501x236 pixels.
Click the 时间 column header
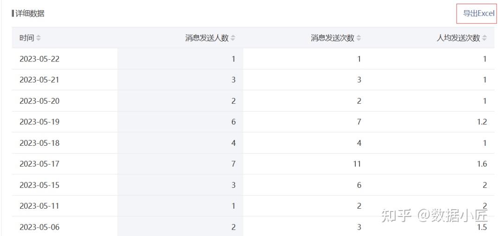pos(26,38)
